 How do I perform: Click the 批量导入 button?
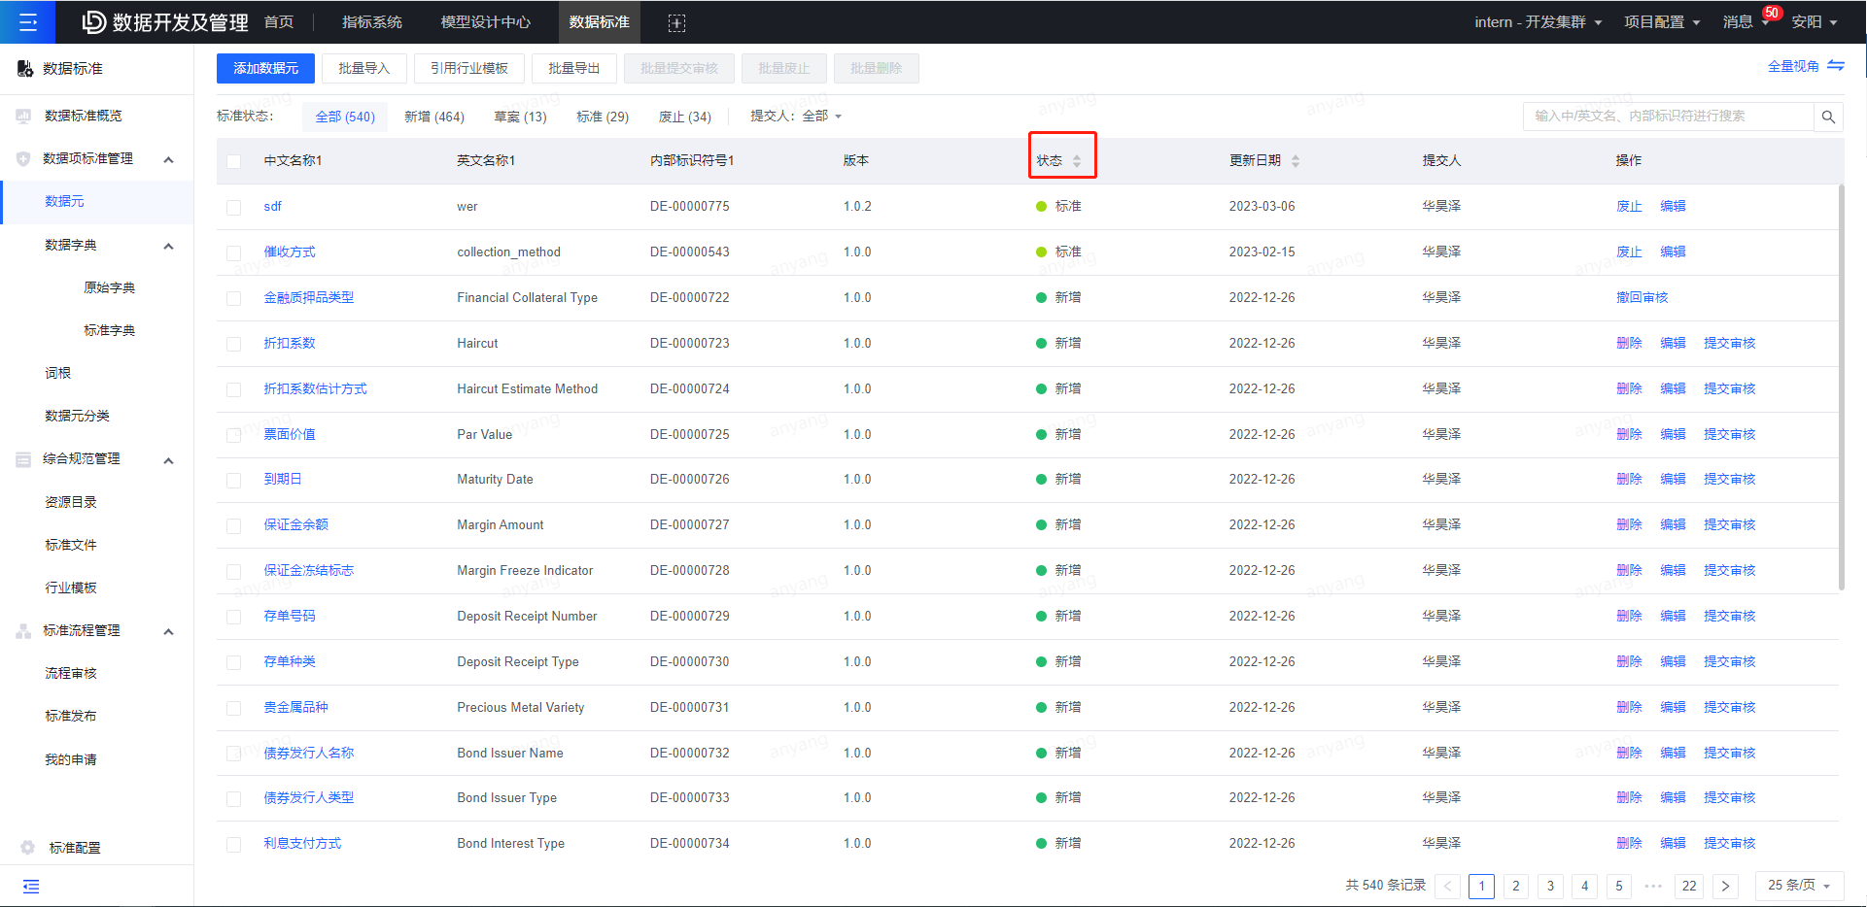(x=363, y=68)
